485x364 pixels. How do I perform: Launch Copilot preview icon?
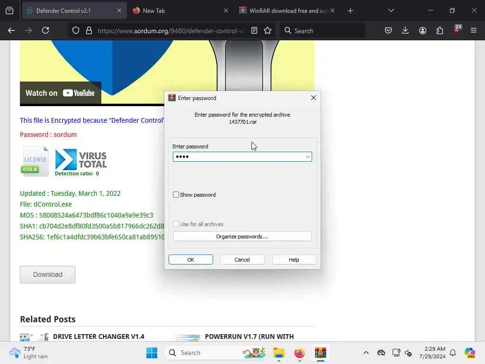tap(470, 353)
